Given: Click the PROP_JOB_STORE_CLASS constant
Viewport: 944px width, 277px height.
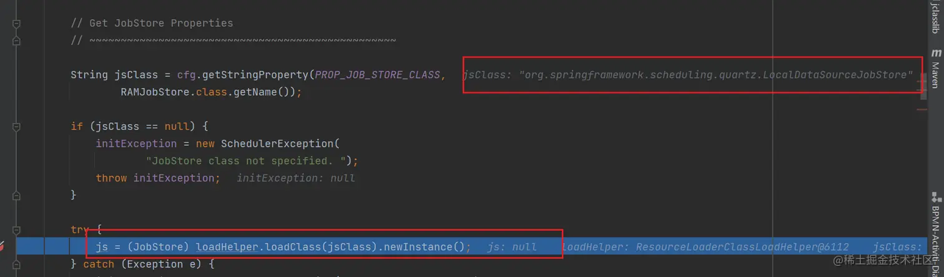Looking at the screenshot, I should [377, 75].
